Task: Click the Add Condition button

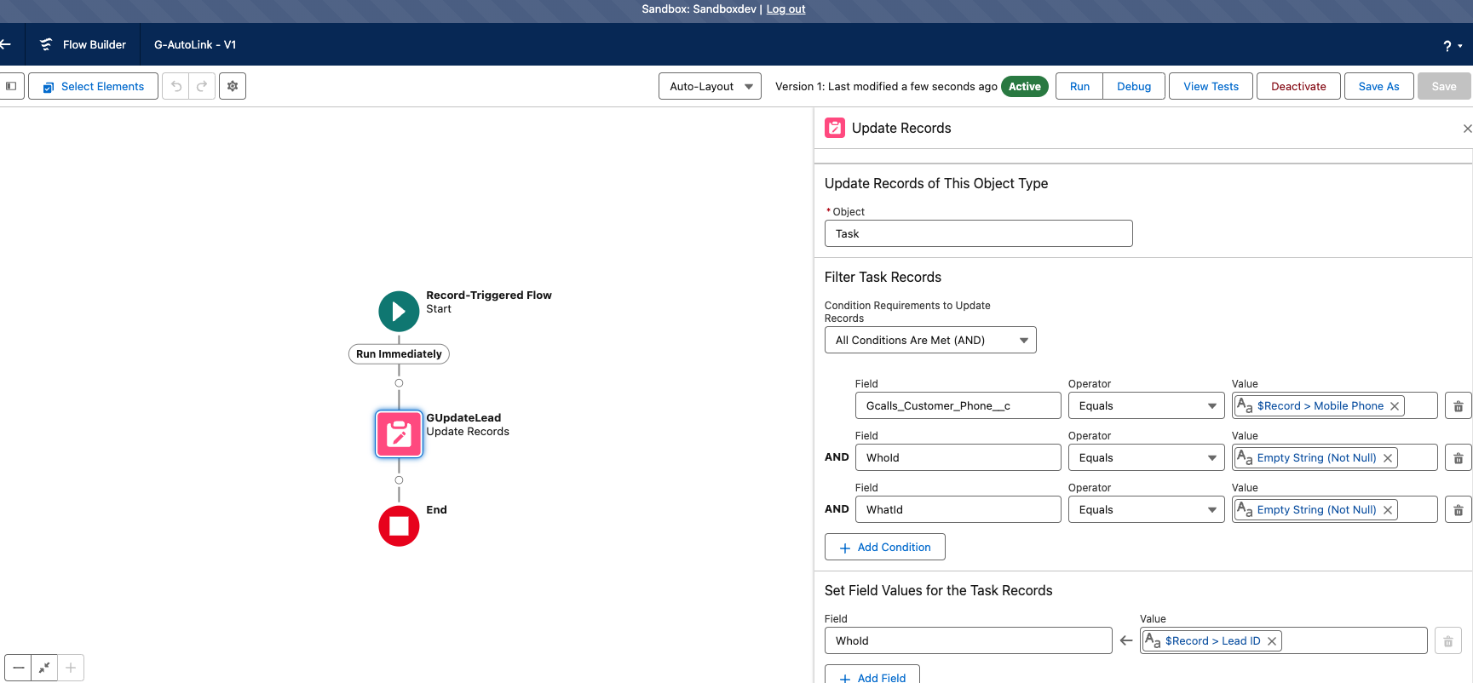Action: click(x=884, y=547)
